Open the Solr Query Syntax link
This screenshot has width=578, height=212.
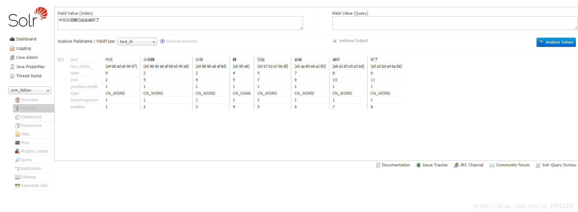coord(559,165)
